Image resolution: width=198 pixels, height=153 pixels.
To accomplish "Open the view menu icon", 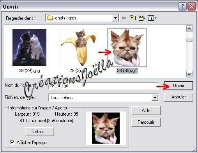I will (x=152, y=18).
